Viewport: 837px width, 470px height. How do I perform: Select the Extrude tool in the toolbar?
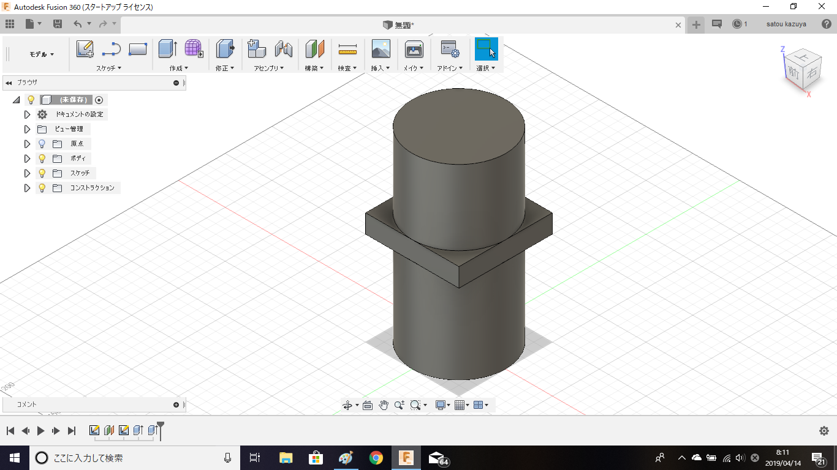pyautogui.click(x=167, y=49)
